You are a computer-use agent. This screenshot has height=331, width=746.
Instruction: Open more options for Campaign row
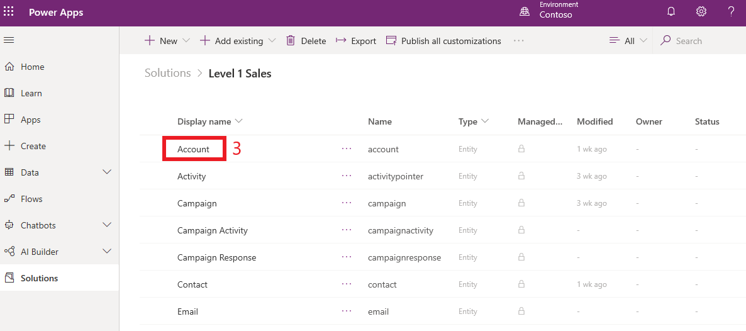(x=347, y=203)
